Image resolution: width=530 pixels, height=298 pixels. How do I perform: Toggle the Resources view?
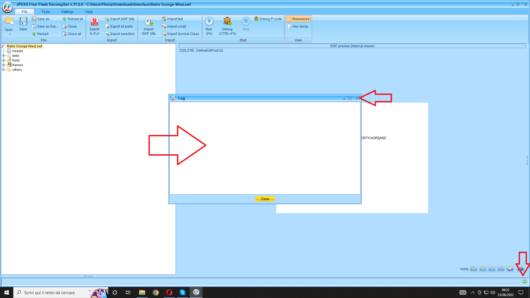[x=298, y=19]
